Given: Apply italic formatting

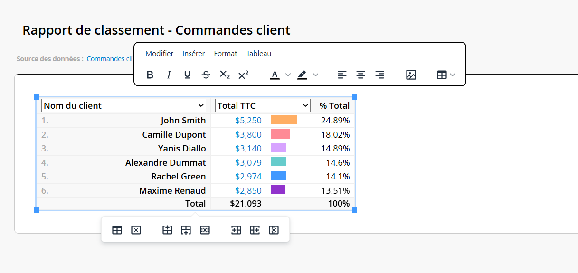Looking at the screenshot, I should [169, 75].
